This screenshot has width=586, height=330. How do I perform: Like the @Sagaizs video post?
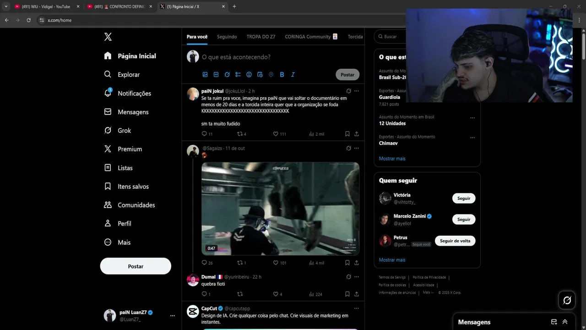click(279, 263)
